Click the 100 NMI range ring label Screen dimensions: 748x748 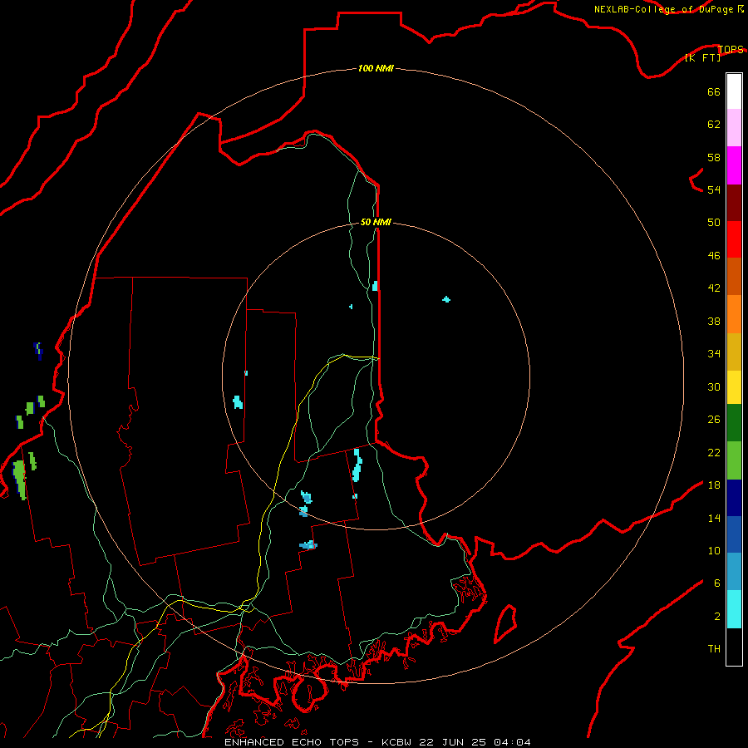(x=376, y=68)
